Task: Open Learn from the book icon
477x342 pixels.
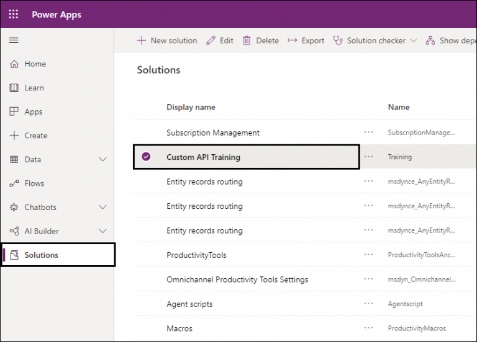Action: click(x=14, y=88)
